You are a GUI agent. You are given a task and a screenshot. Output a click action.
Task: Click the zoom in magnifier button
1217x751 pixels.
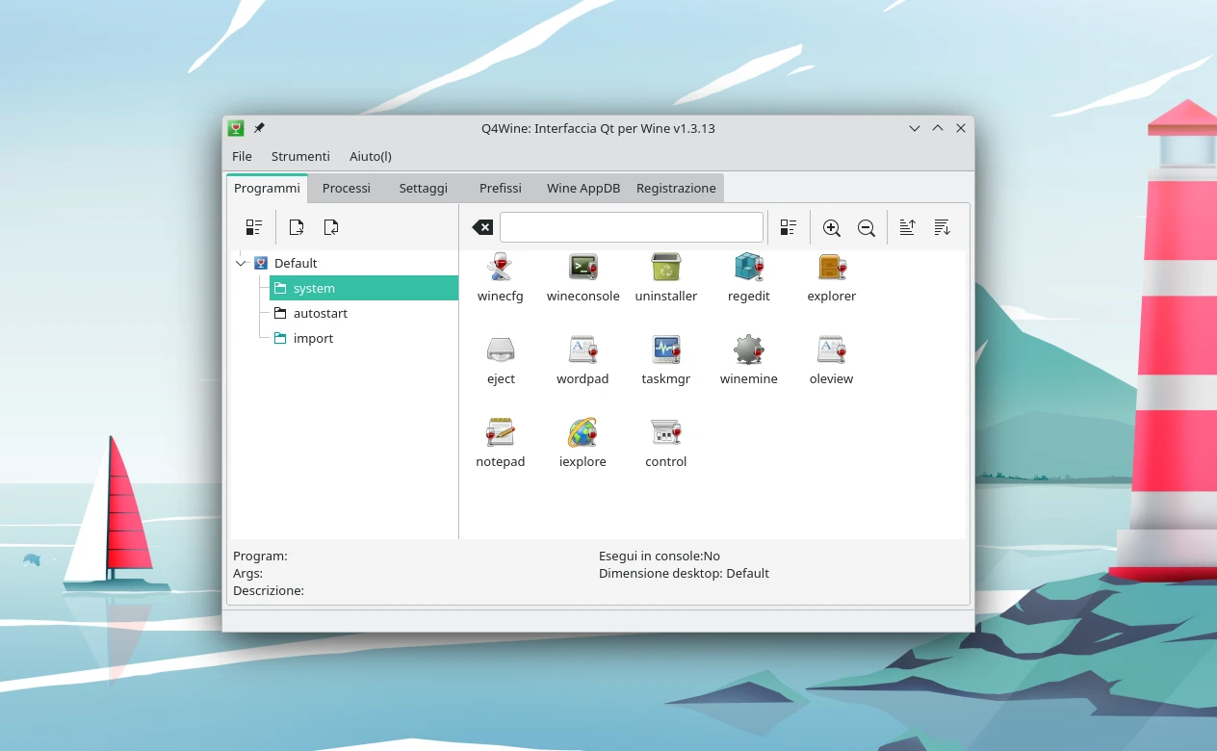click(832, 227)
